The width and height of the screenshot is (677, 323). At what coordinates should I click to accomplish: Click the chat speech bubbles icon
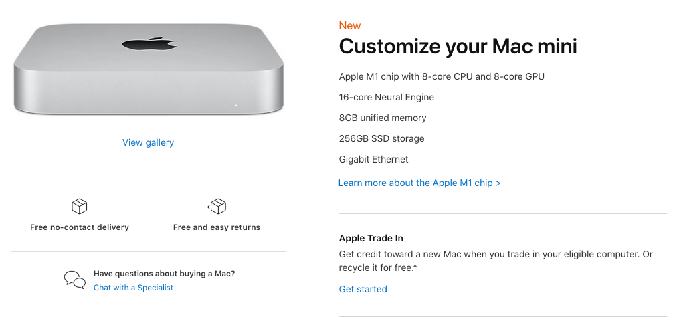(x=74, y=280)
